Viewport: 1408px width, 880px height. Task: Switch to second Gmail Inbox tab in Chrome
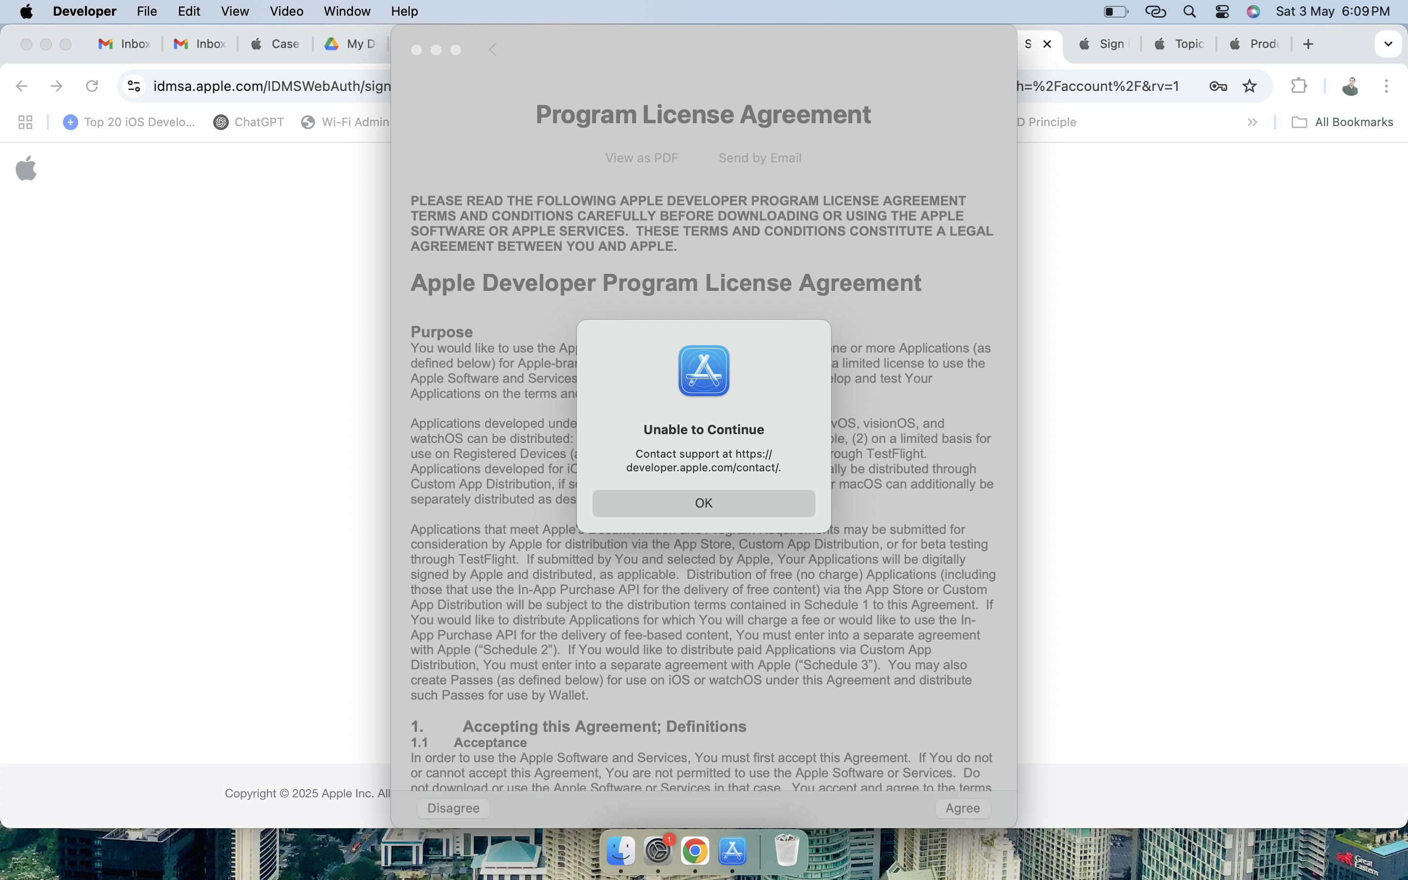click(x=199, y=44)
